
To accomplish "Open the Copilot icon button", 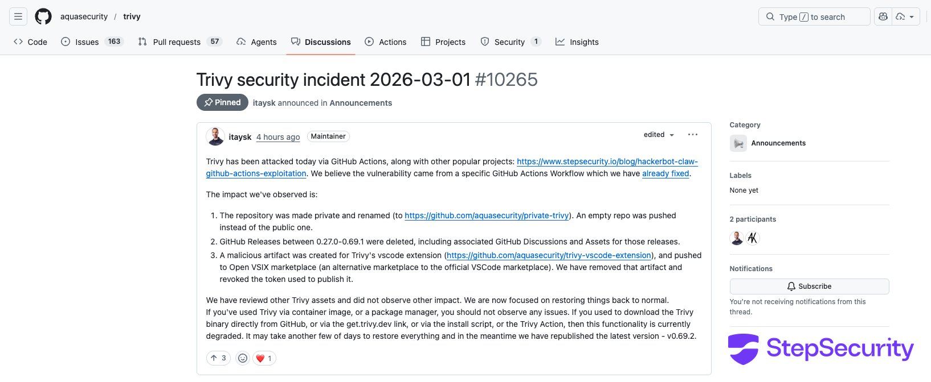I will 883,16.
